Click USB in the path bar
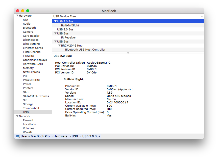The width and height of the screenshot is (218, 159). pyautogui.click(x=75, y=136)
